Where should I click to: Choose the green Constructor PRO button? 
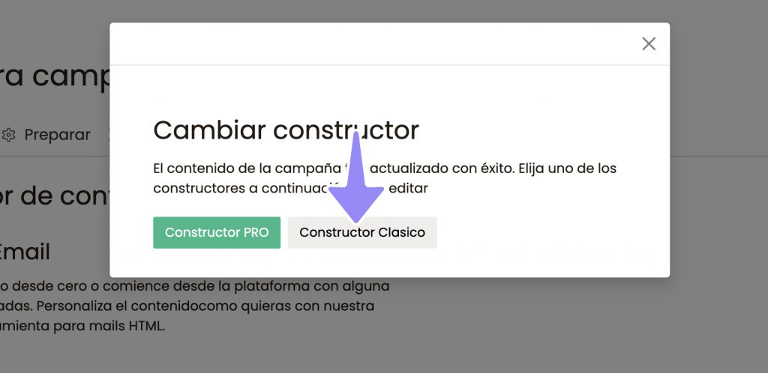(x=217, y=232)
